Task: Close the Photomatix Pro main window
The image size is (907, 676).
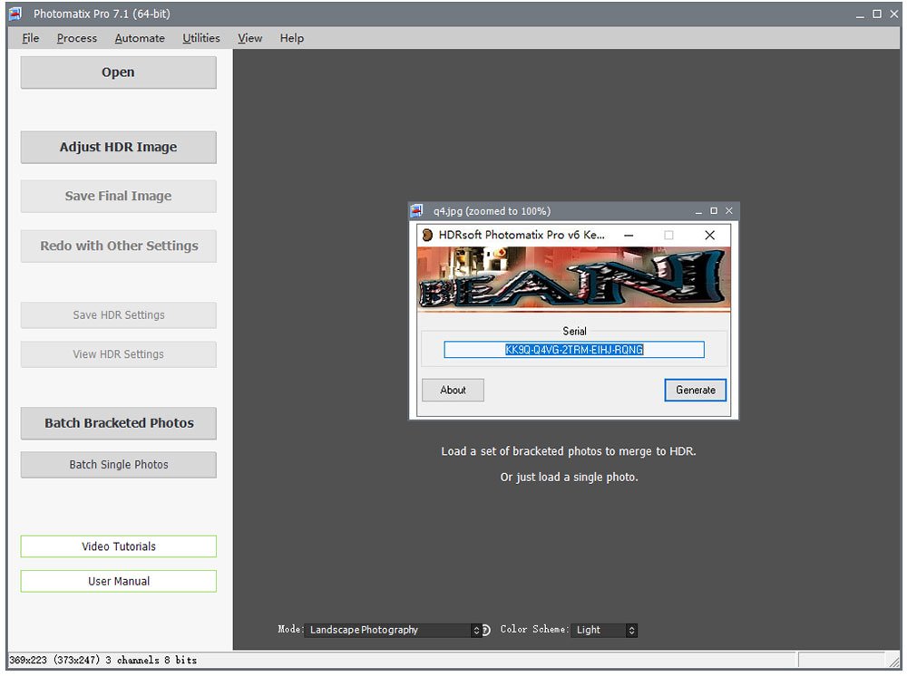Action: 893,14
